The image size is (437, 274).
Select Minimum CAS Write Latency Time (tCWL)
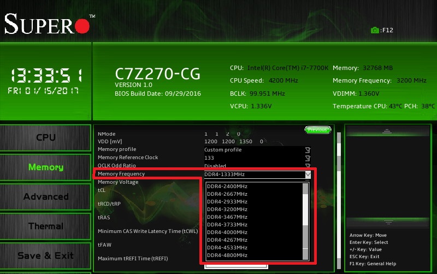[x=147, y=231]
